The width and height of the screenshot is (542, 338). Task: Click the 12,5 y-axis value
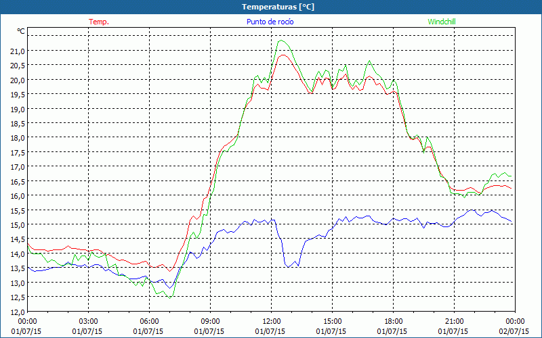tap(18, 297)
